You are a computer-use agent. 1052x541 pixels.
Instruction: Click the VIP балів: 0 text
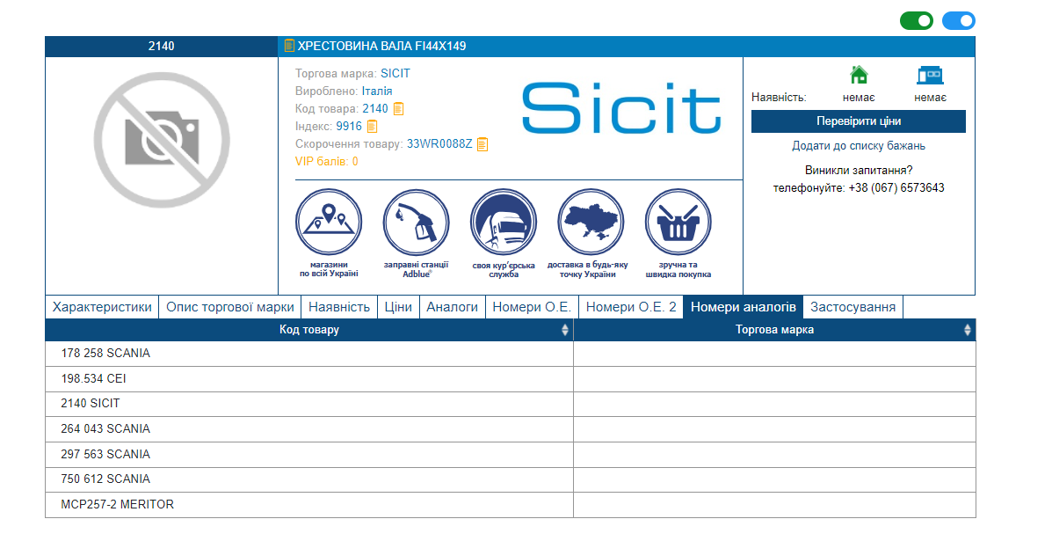click(x=327, y=162)
